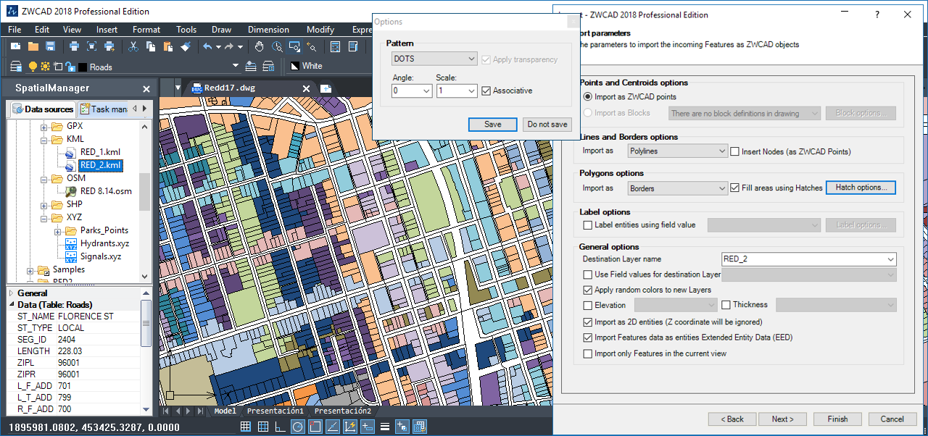Image resolution: width=928 pixels, height=436 pixels.
Task: Open the Insert menu
Action: click(107, 30)
